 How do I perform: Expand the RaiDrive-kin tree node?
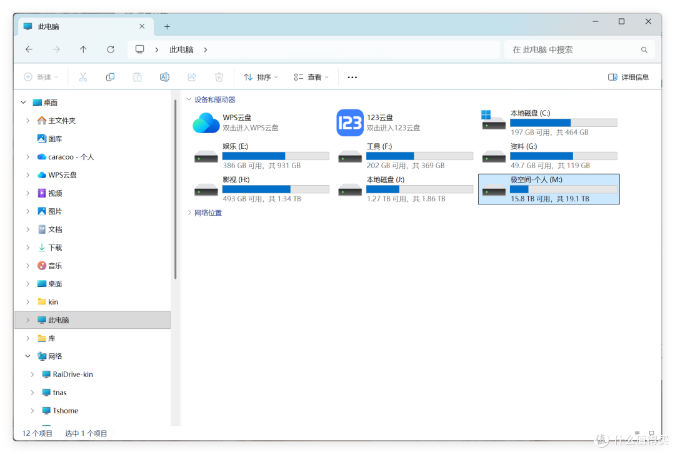pos(32,375)
